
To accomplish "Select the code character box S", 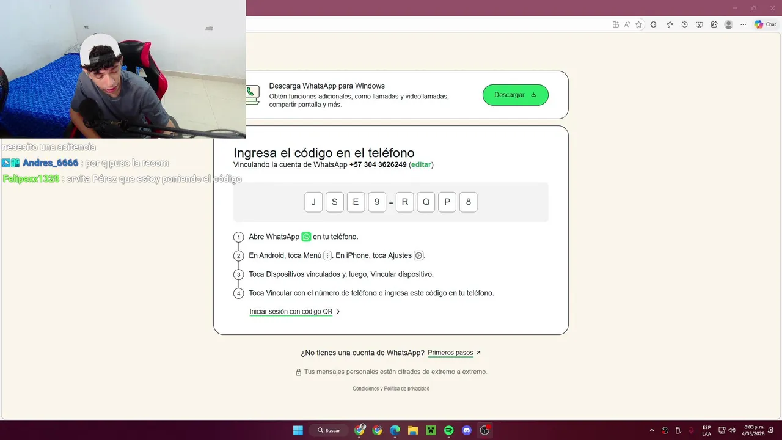I will (335, 202).
